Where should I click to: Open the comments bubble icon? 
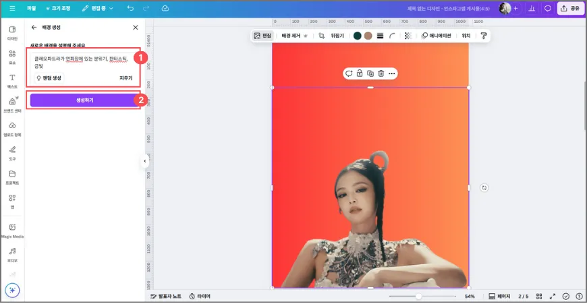coord(548,8)
